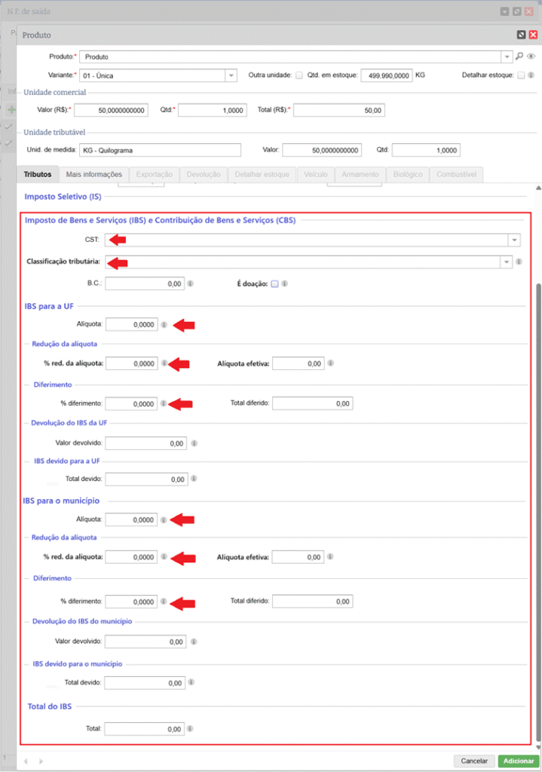Viewport: 542px width, 772px height.
Task: Click info icon beside Total do IBS field
Action: coord(190,729)
